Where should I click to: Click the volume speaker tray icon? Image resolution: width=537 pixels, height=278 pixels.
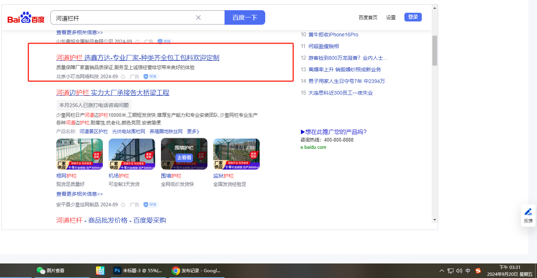click(x=459, y=271)
